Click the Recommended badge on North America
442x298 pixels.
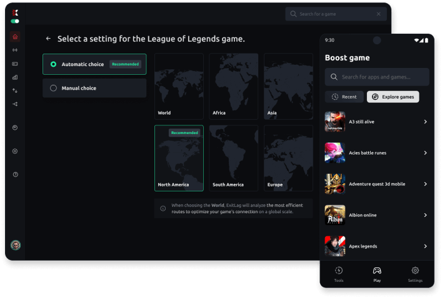[184, 133]
